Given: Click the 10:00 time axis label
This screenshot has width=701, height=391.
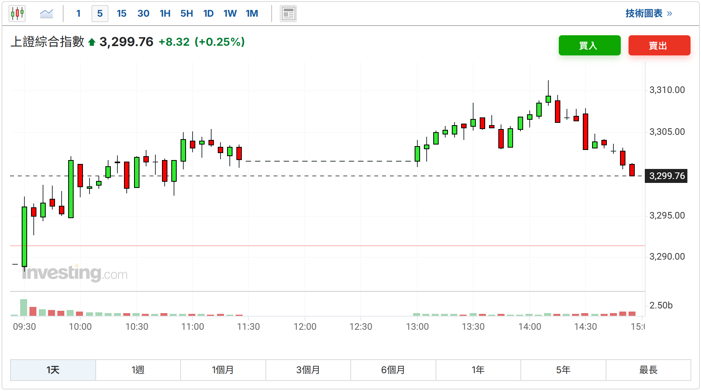Looking at the screenshot, I should pyautogui.click(x=80, y=327).
